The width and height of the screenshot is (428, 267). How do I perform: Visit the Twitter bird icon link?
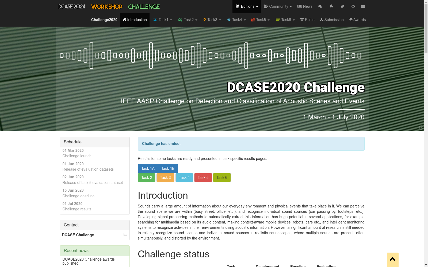pyautogui.click(x=342, y=6)
